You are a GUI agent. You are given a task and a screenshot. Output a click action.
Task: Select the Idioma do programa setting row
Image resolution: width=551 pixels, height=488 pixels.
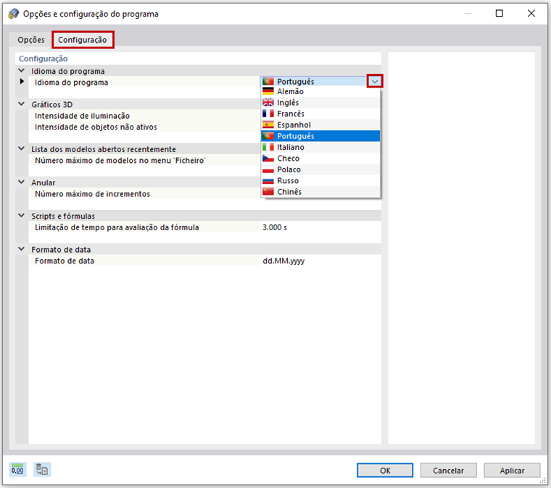(x=144, y=82)
